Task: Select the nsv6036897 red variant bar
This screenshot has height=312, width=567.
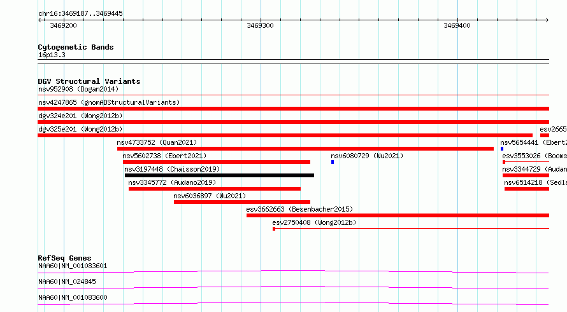Action: pos(242,202)
